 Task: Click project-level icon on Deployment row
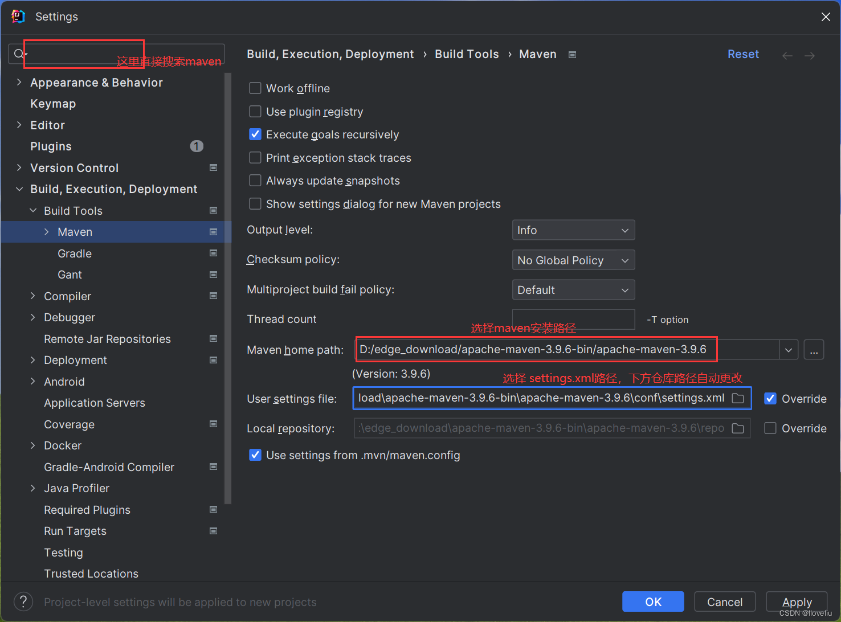click(x=214, y=360)
